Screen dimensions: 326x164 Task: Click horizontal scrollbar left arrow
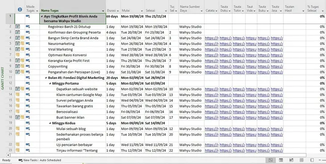point(8,155)
